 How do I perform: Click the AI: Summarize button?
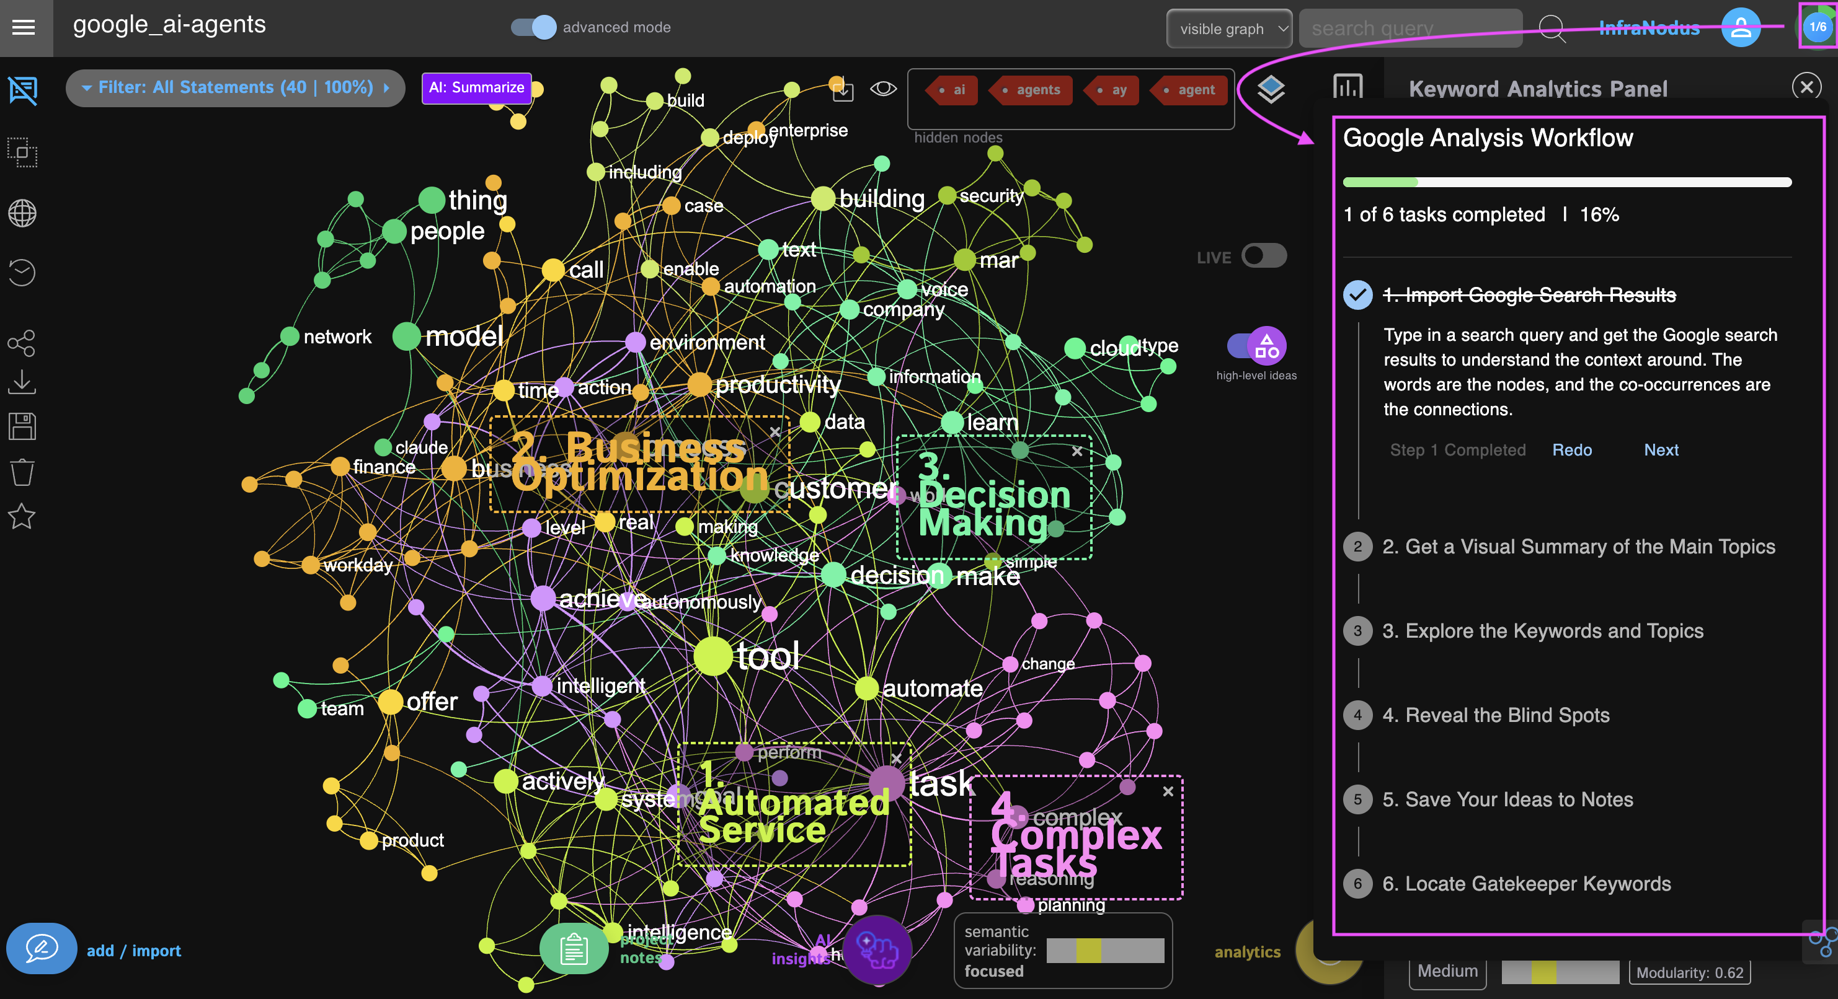[477, 88]
